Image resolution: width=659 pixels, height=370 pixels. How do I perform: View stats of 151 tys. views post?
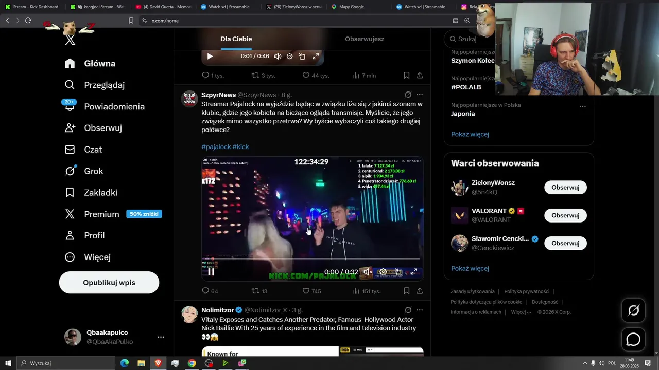point(367,291)
